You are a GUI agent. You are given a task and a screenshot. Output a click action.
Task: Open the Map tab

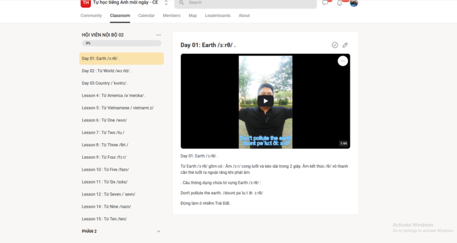193,16
